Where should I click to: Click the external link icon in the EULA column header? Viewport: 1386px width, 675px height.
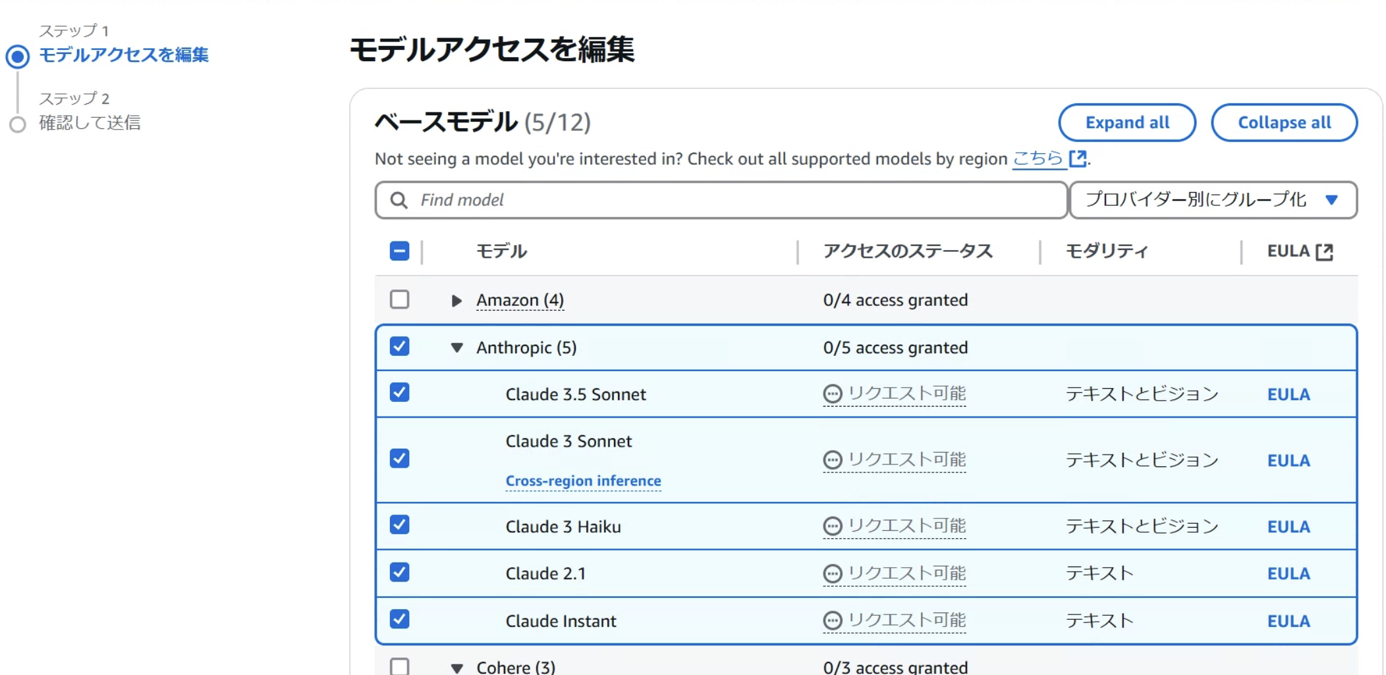pos(1326,250)
